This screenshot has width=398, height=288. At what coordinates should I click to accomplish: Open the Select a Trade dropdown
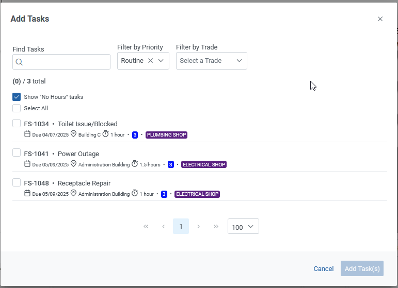click(x=212, y=61)
